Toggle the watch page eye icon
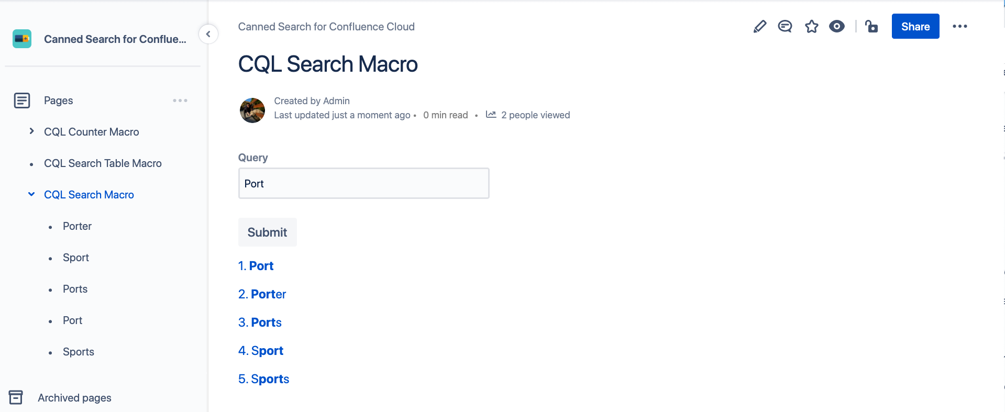Viewport: 1005px width, 412px height. click(836, 26)
